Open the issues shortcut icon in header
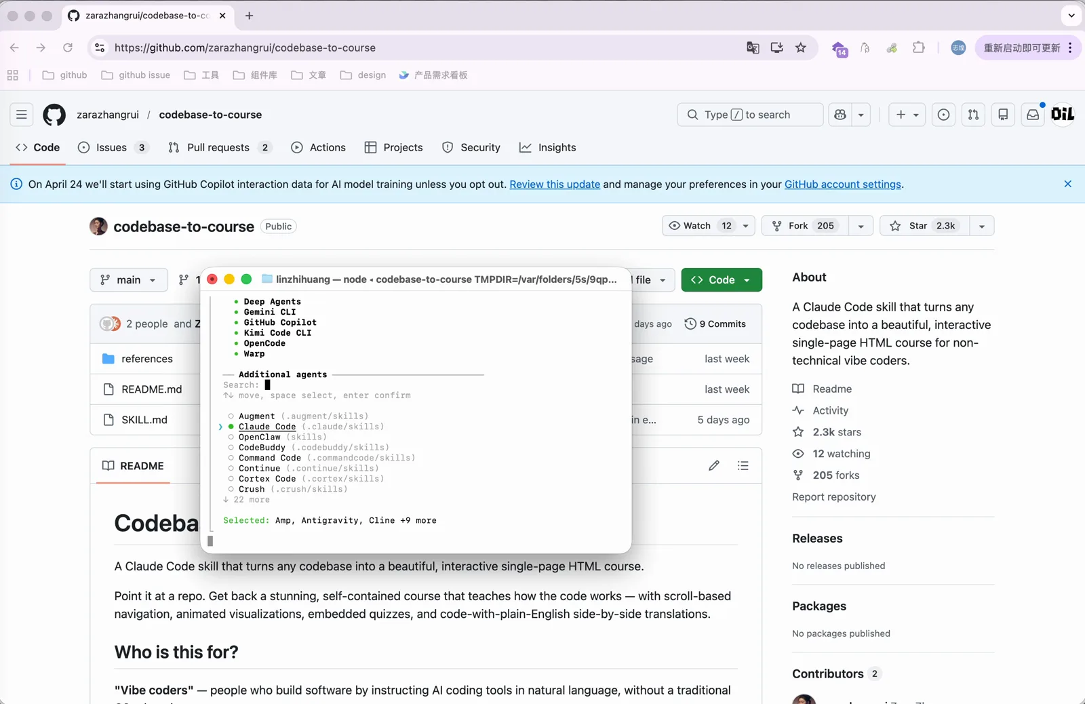This screenshot has height=704, width=1085. [x=943, y=115]
